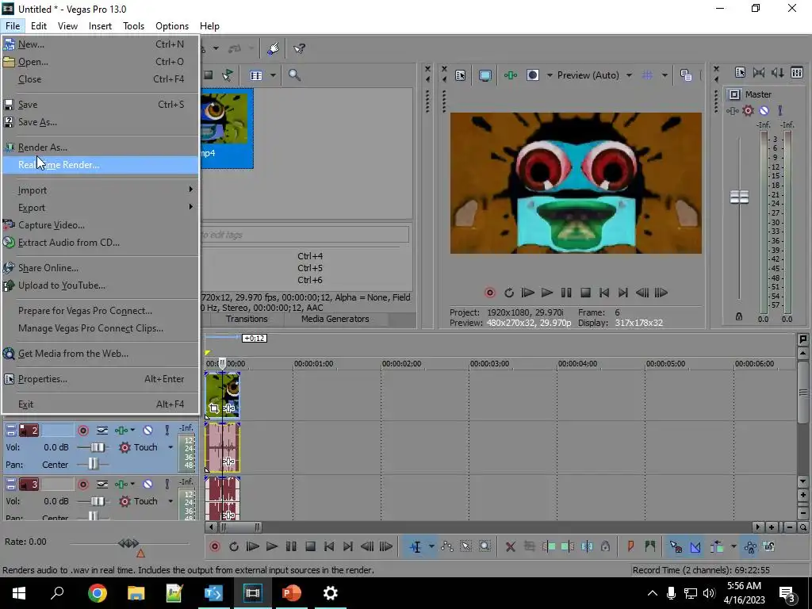Expand track 3 FX dropdown arrow

pyautogui.click(x=132, y=485)
